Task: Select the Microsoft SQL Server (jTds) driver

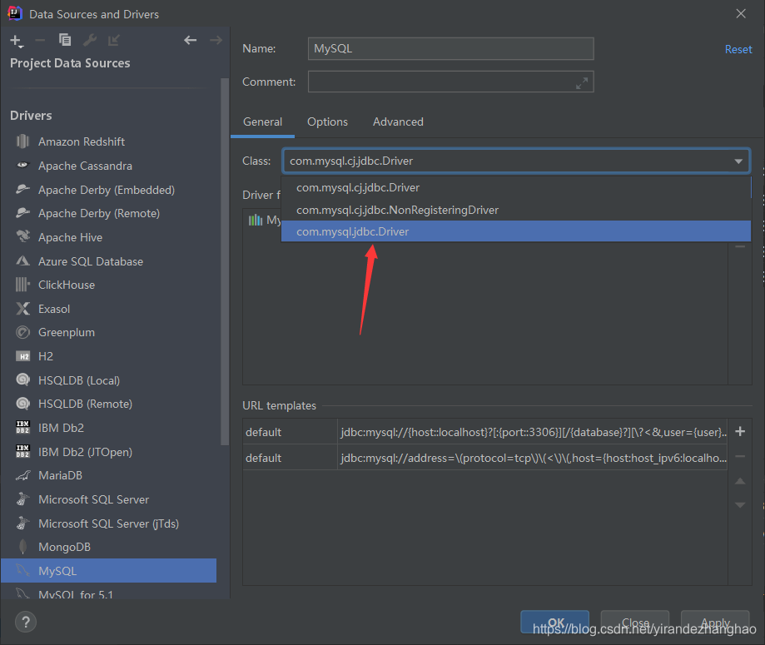Action: [x=108, y=523]
